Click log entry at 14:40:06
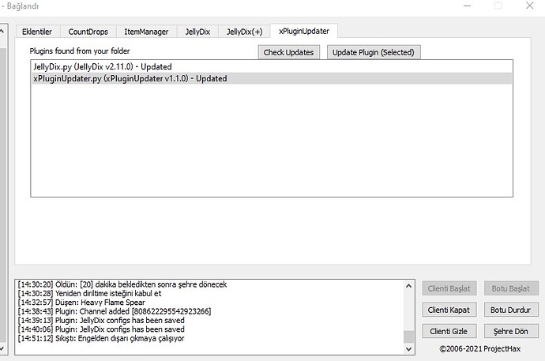Image resolution: width=545 pixels, height=361 pixels. [101, 329]
